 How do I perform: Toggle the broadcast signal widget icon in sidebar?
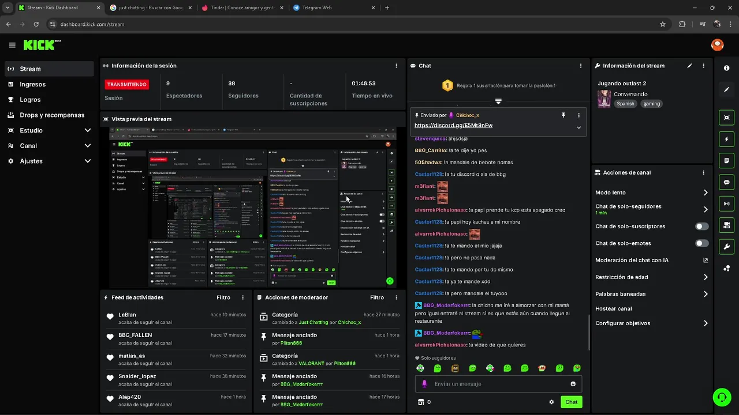point(726,203)
